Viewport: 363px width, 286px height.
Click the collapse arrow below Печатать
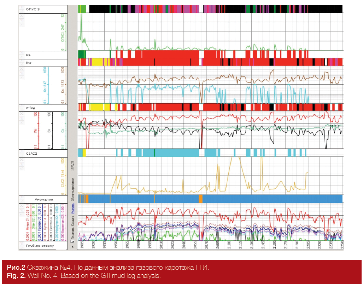click(x=73, y=247)
